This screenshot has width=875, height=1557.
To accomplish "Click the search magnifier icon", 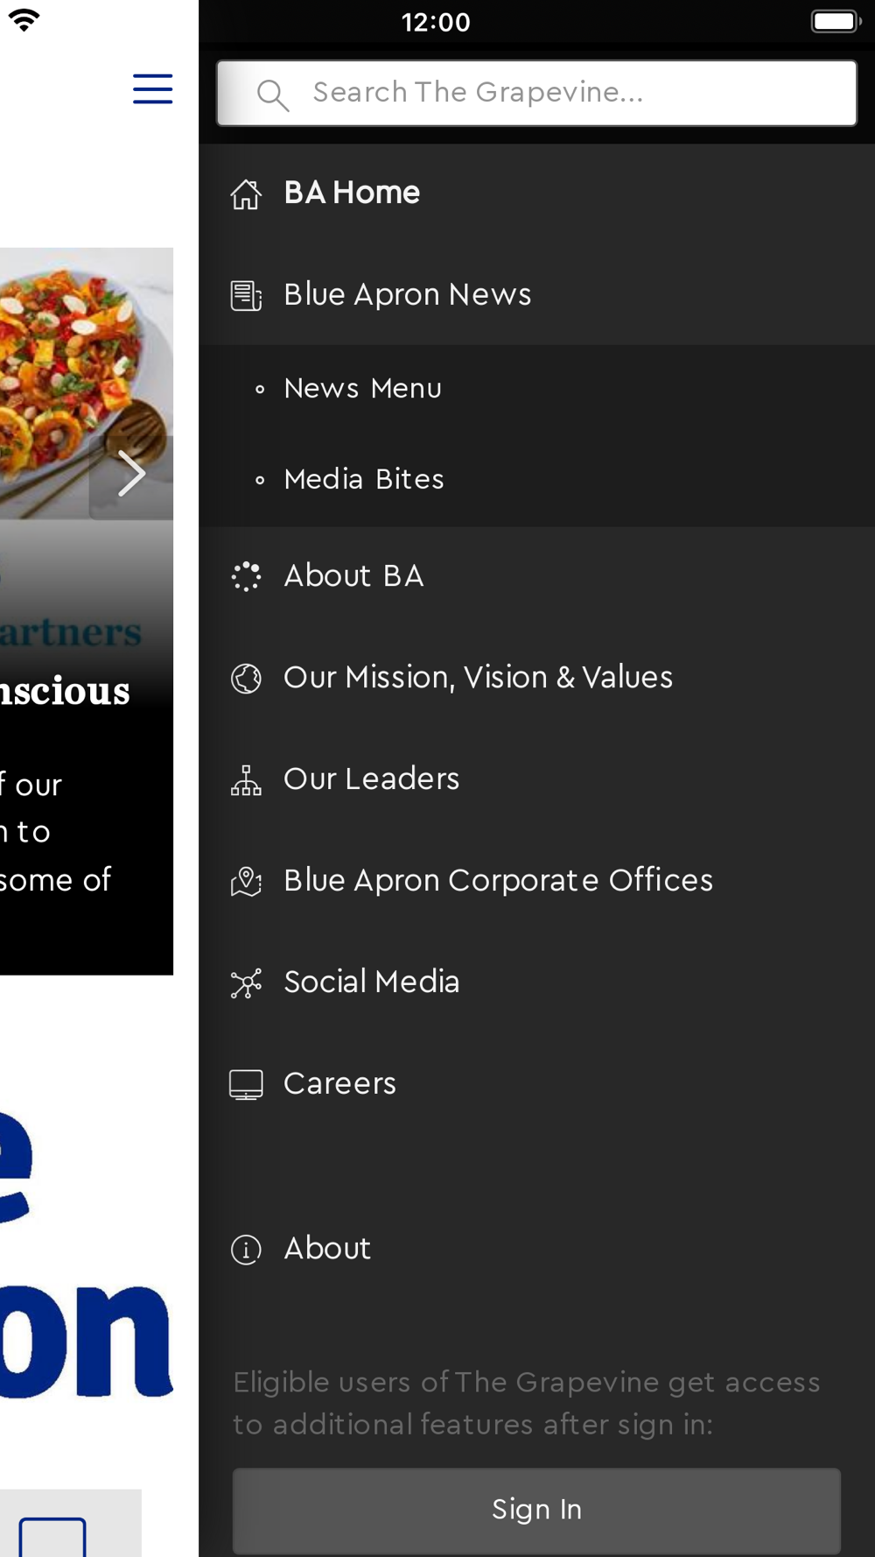I will pos(273,95).
